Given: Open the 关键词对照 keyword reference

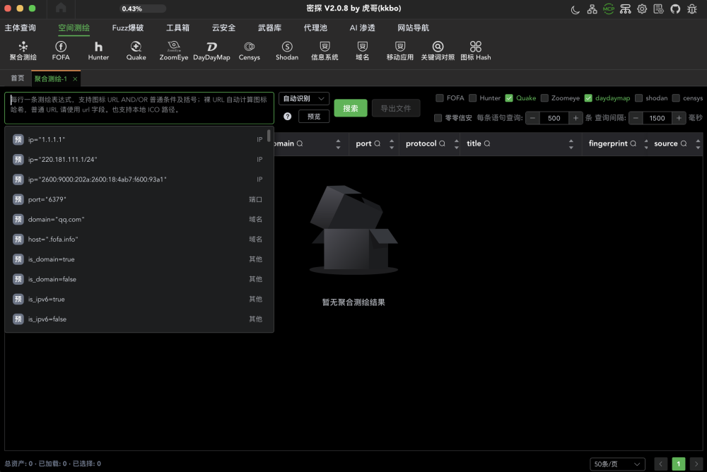Looking at the screenshot, I should (438, 50).
